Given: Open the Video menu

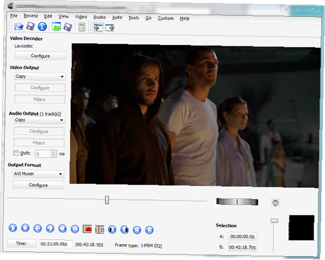Looking at the screenshot, I should [x=81, y=17].
